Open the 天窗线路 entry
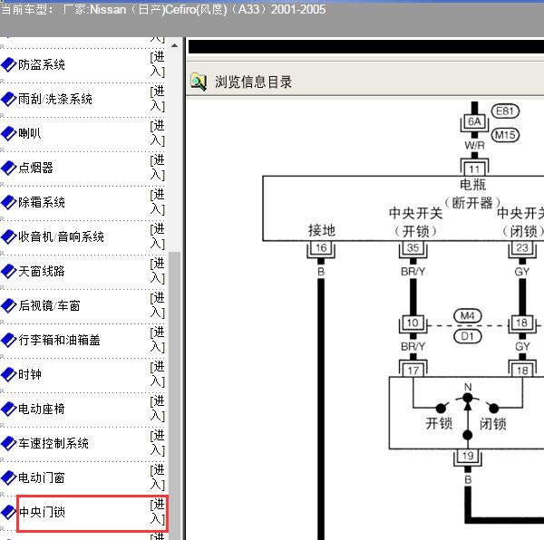This screenshot has width=544, height=540. [42, 271]
